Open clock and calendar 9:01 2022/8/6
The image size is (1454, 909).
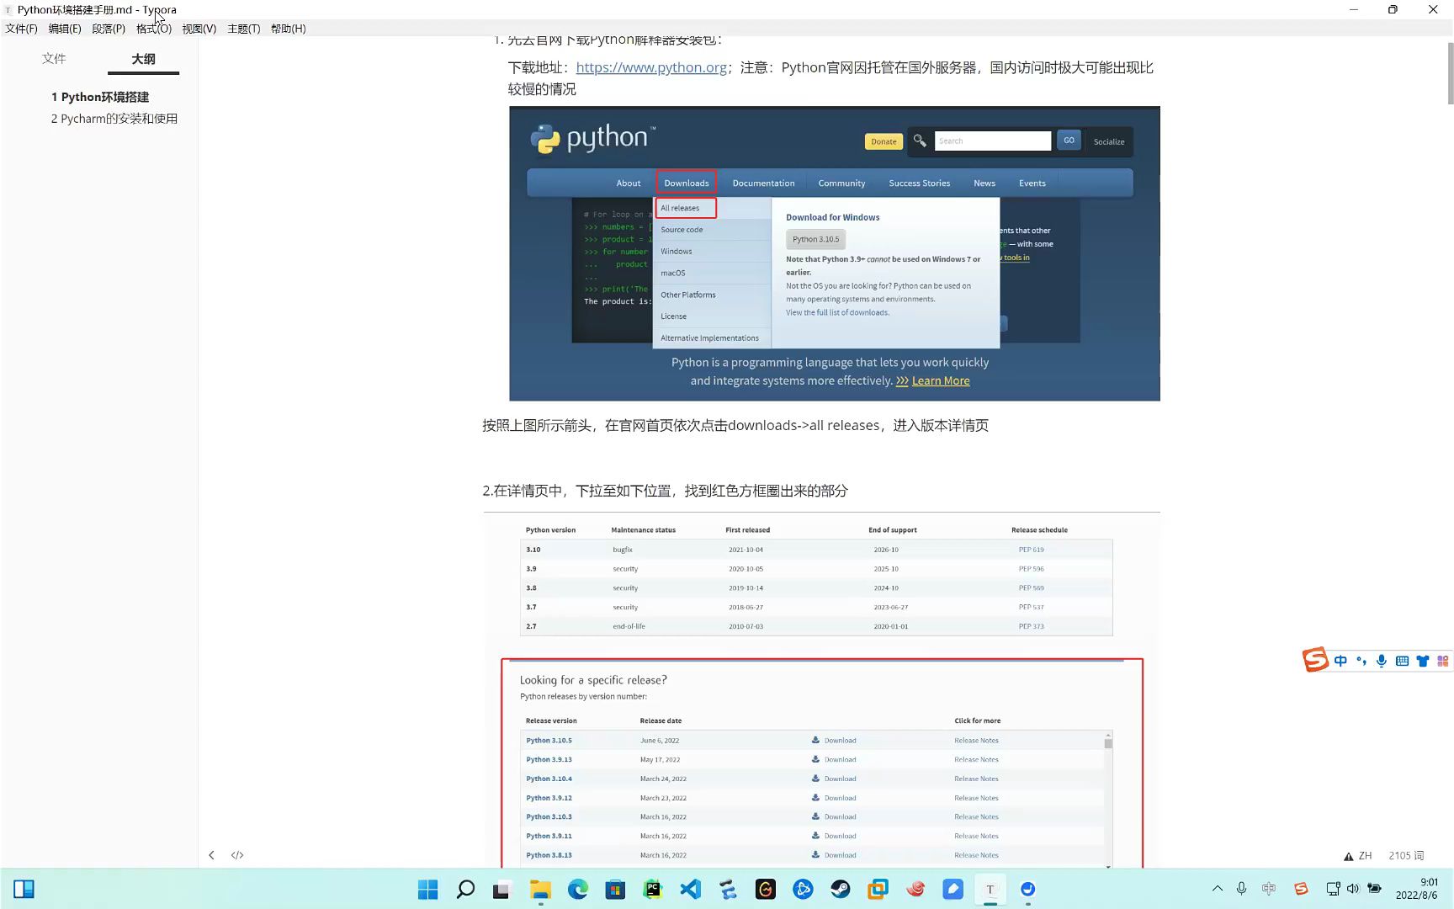pos(1418,889)
